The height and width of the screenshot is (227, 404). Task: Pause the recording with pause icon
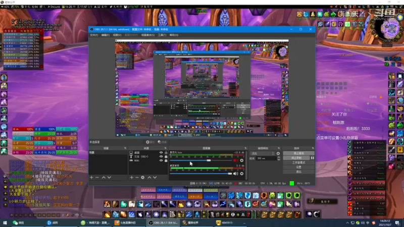click(x=312, y=158)
